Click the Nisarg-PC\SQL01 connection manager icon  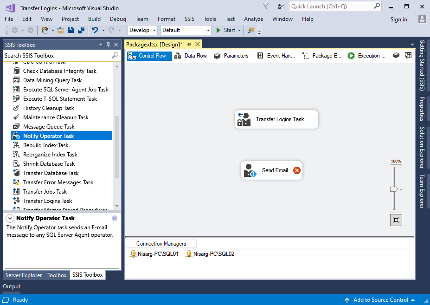pos(133,254)
